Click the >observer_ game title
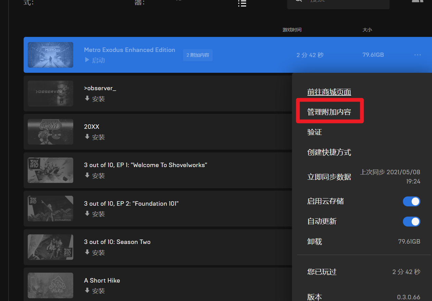432x301 pixels. 100,88
